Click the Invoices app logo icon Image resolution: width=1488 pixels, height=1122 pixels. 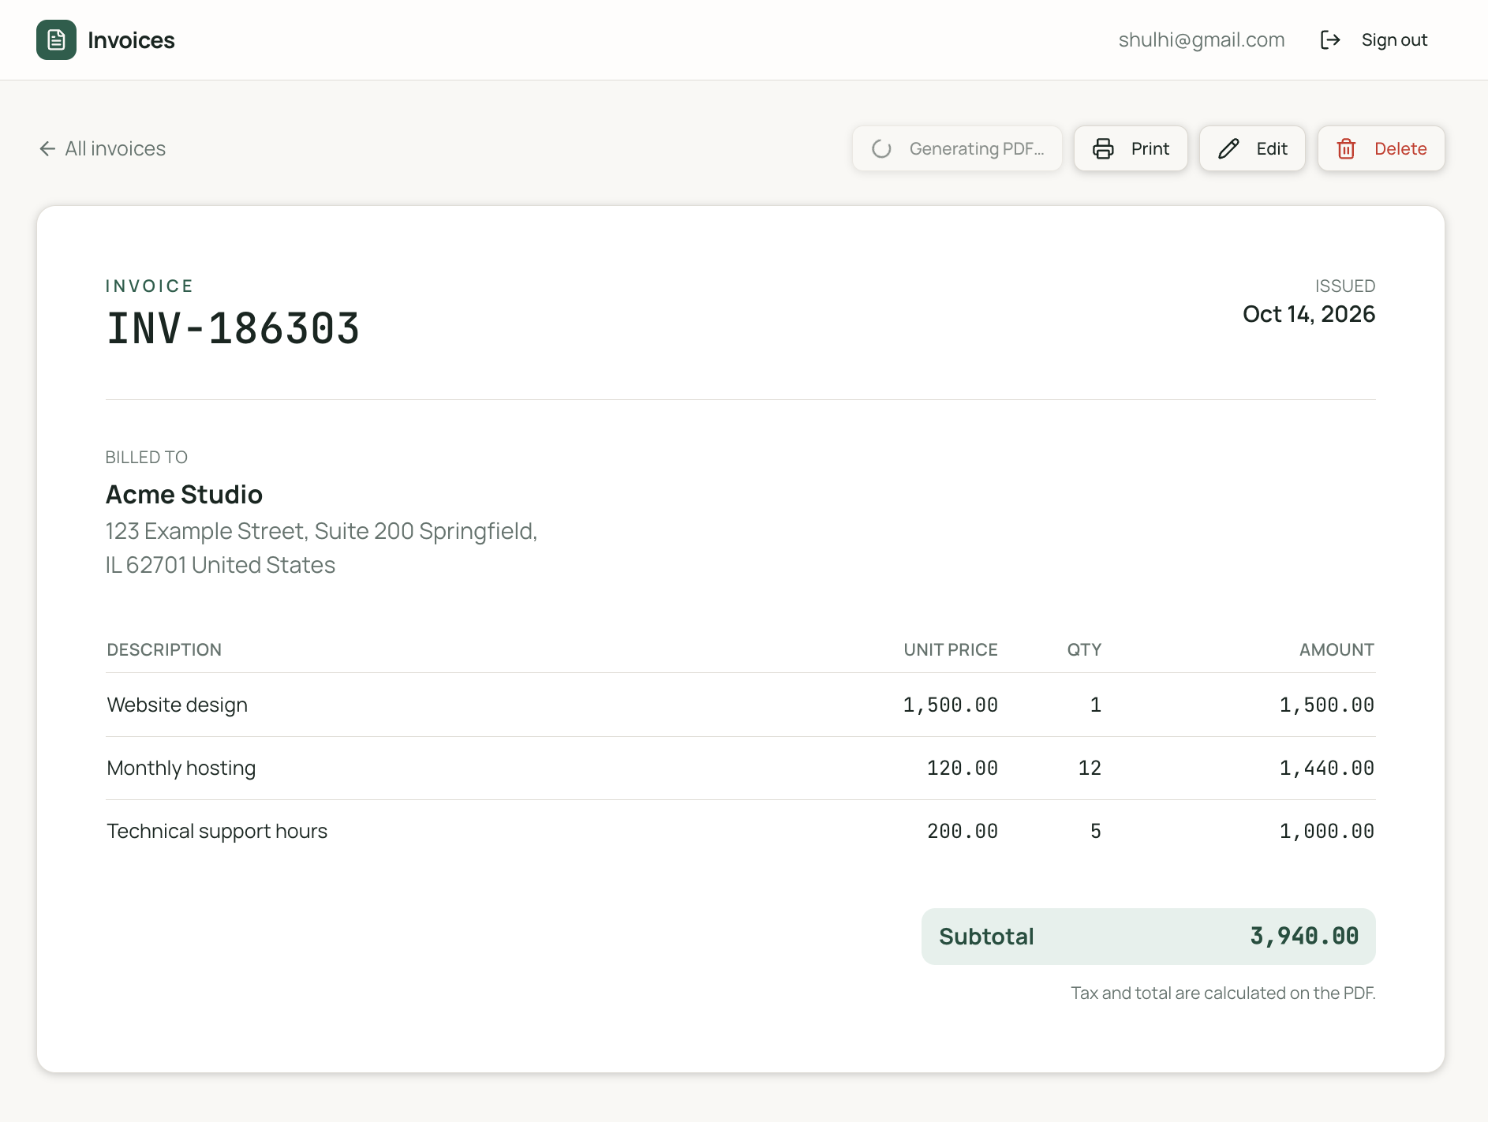click(56, 39)
